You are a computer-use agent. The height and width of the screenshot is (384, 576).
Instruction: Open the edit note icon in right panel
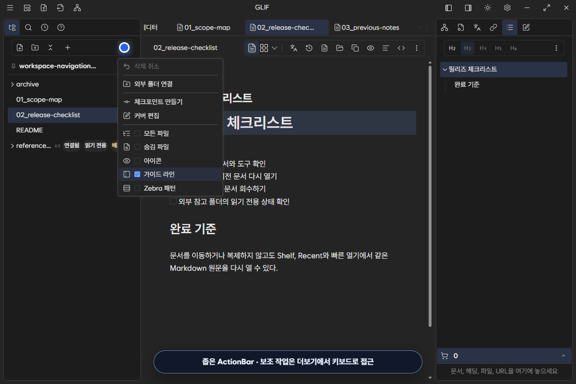pyautogui.click(x=526, y=27)
